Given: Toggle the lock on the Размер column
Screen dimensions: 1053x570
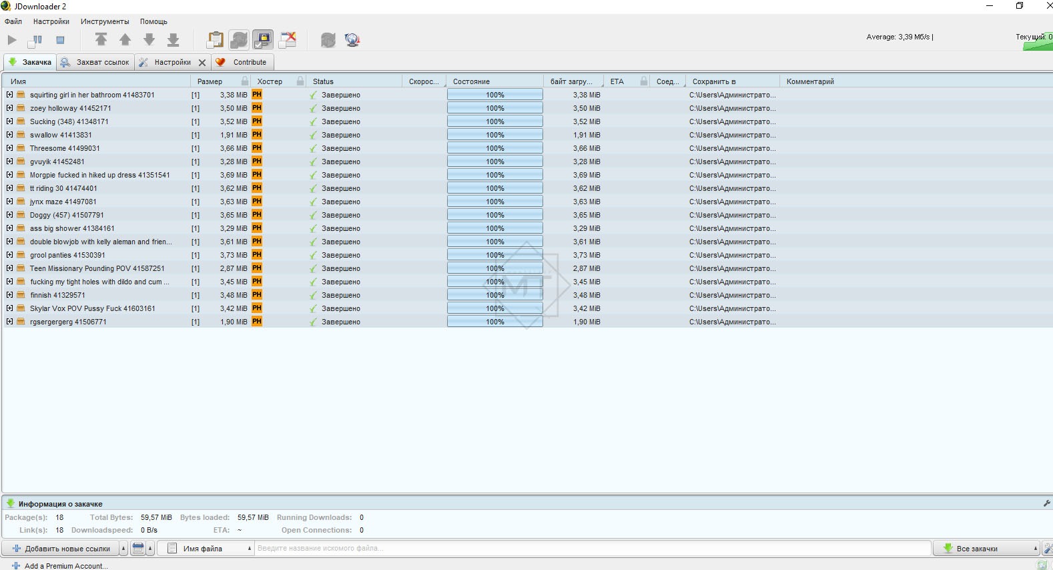Looking at the screenshot, I should (x=245, y=81).
